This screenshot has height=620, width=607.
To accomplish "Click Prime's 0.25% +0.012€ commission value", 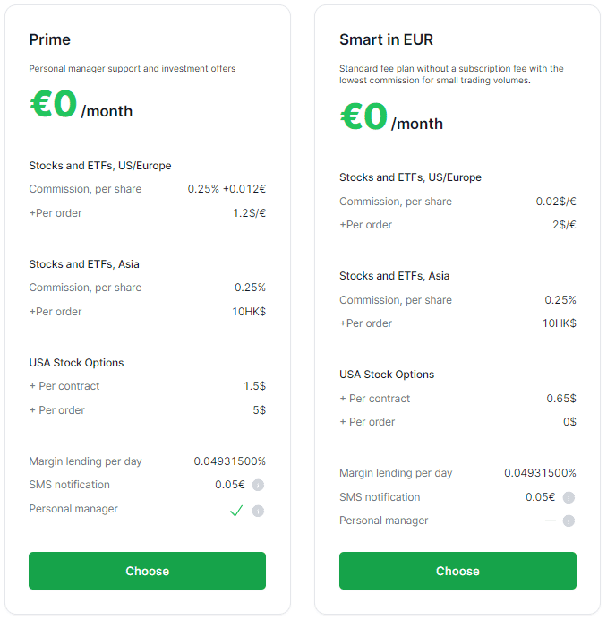I will (x=227, y=189).
